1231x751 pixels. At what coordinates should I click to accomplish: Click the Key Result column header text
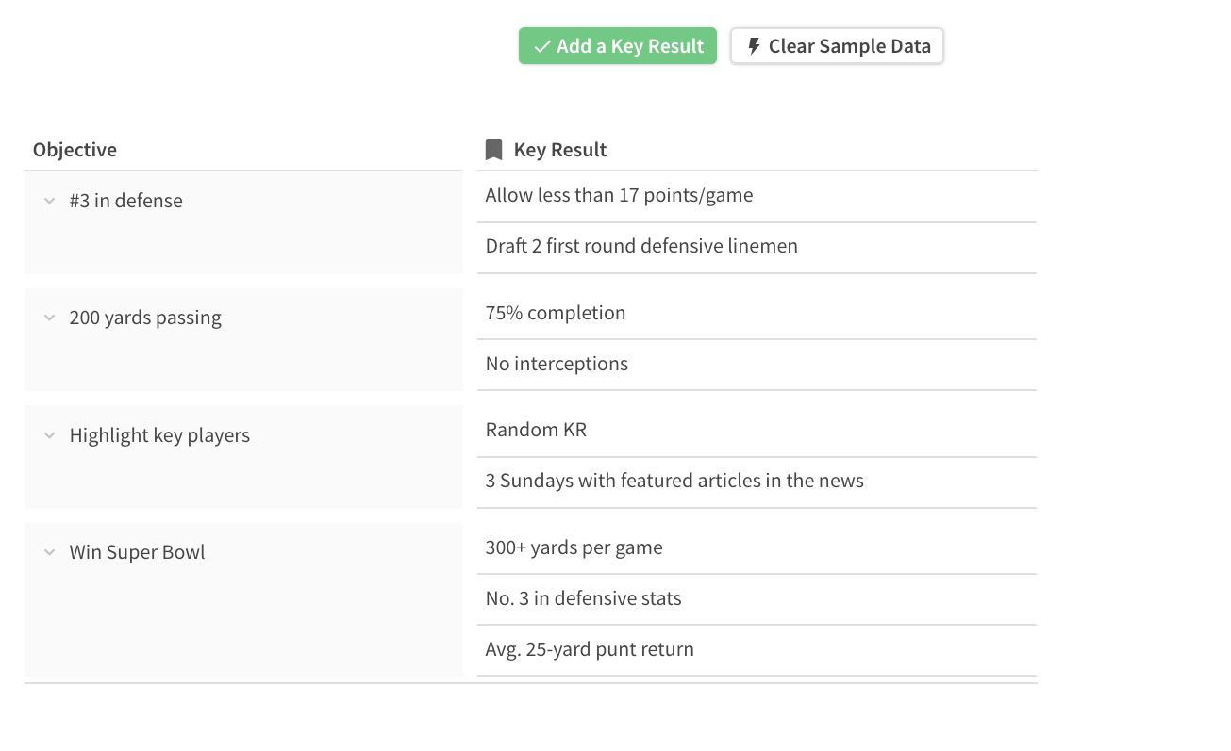pos(560,150)
